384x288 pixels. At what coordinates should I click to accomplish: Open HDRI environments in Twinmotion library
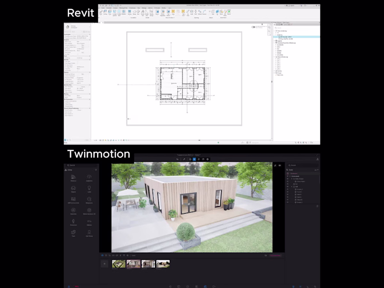[x=73, y=200]
